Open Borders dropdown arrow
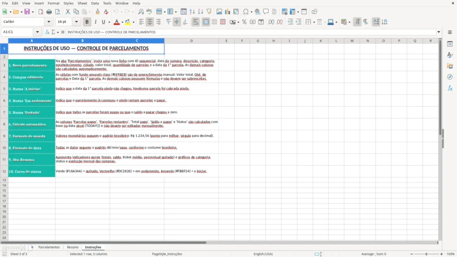The height and width of the screenshot is (257, 457). tap(314, 22)
